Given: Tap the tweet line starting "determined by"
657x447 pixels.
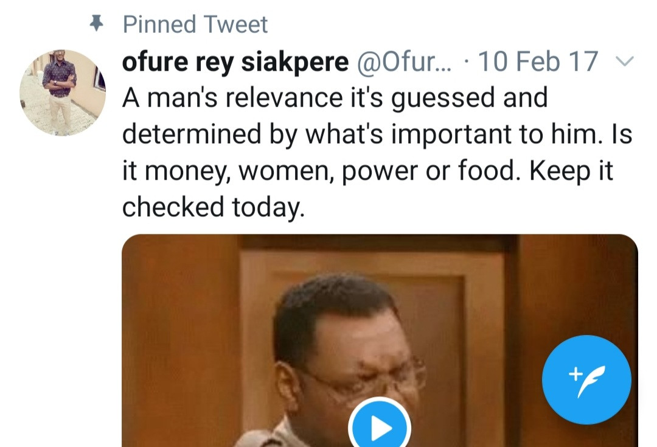Looking at the screenshot, I should tap(377, 134).
